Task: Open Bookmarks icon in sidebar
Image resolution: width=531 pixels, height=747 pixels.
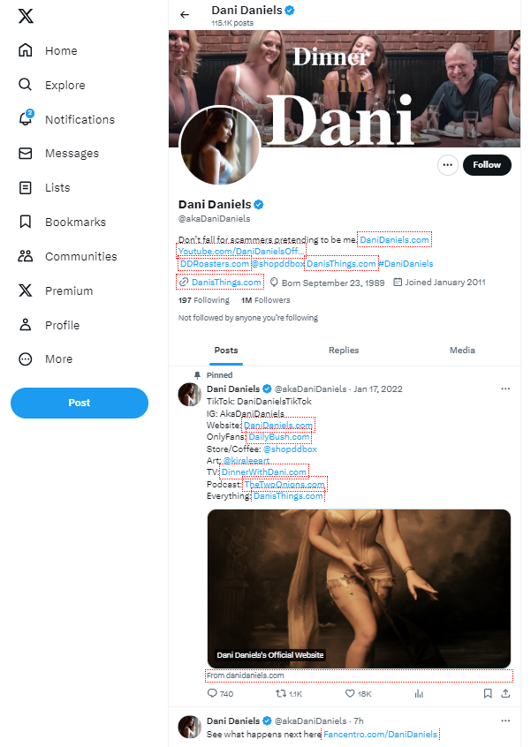Action: pyautogui.click(x=27, y=223)
